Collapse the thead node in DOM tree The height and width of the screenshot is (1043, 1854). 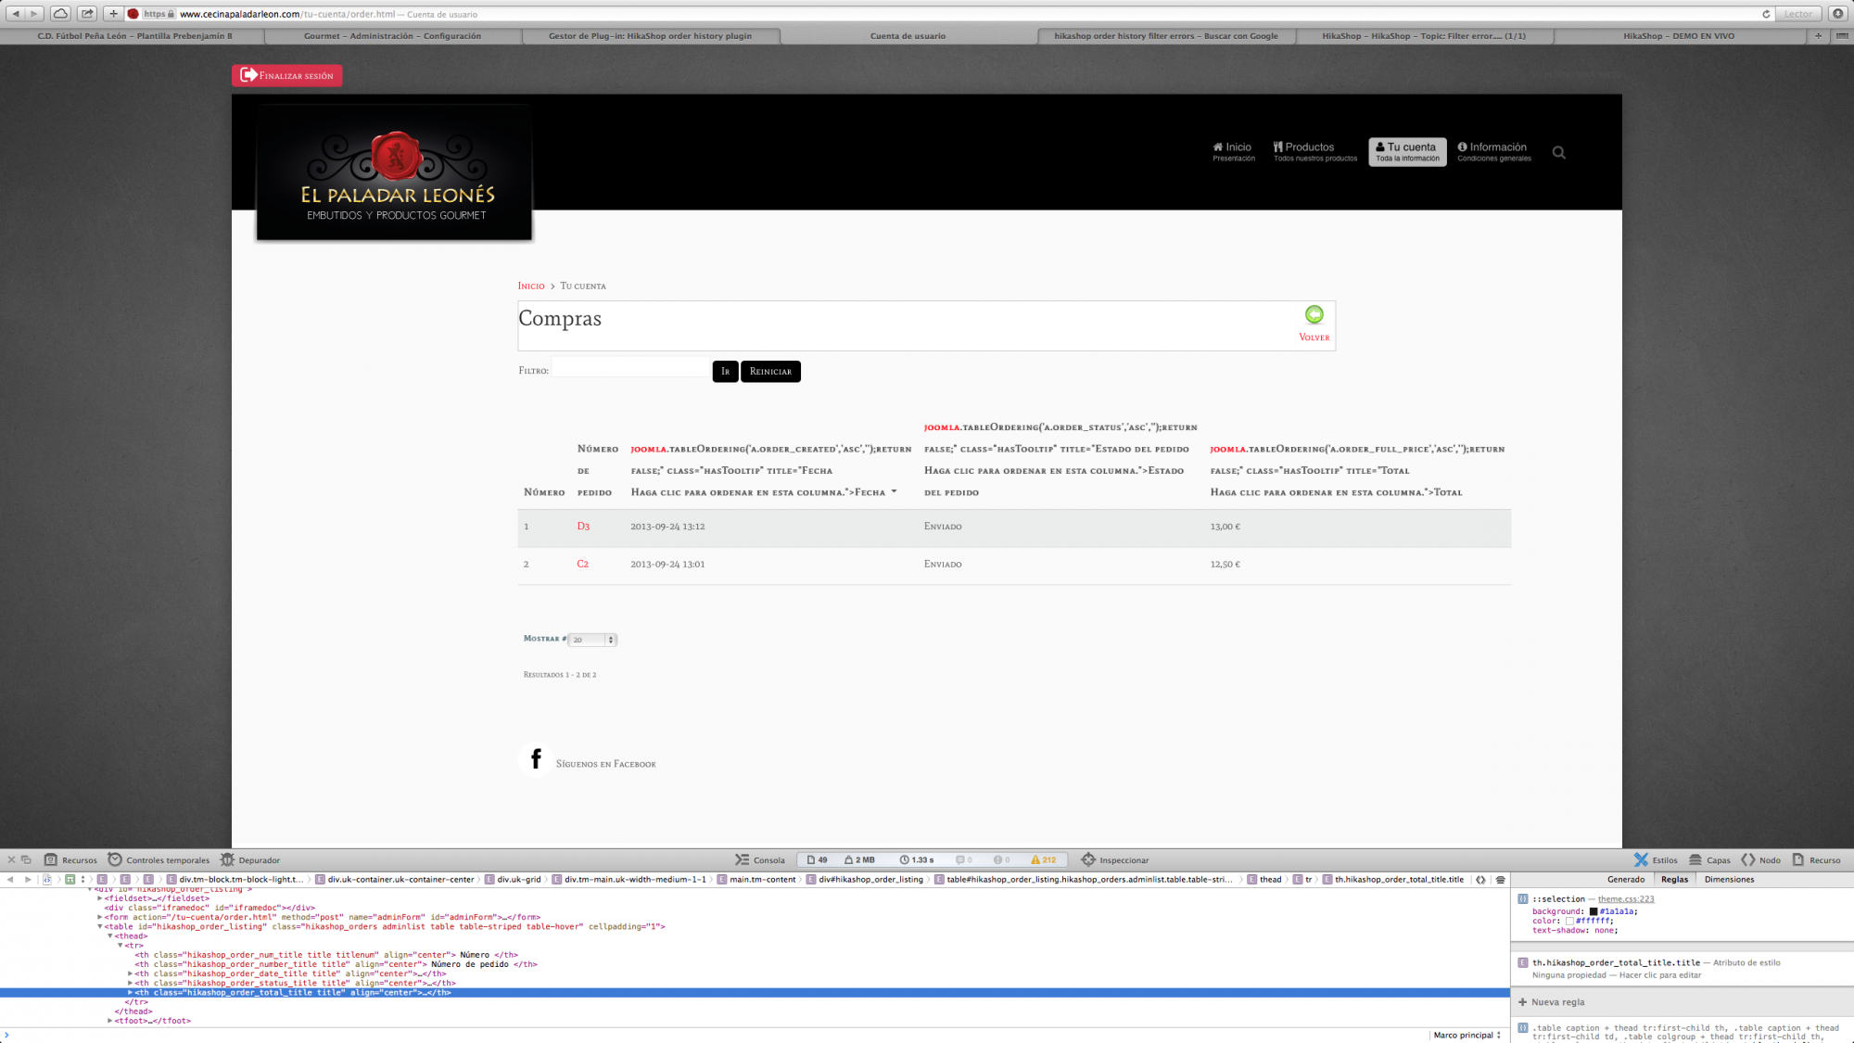tap(110, 936)
